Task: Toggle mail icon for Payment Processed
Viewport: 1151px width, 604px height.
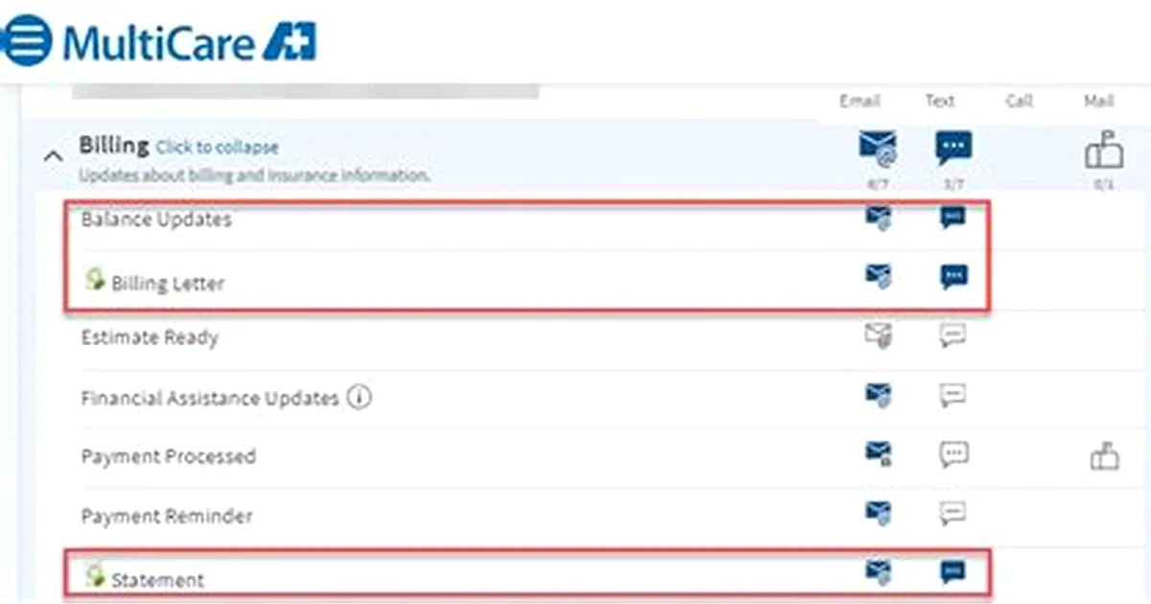Action: 1105,455
